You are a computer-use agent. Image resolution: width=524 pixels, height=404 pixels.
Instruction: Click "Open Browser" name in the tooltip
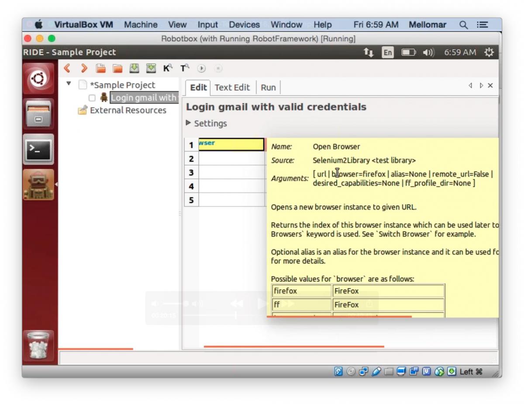pyautogui.click(x=337, y=147)
